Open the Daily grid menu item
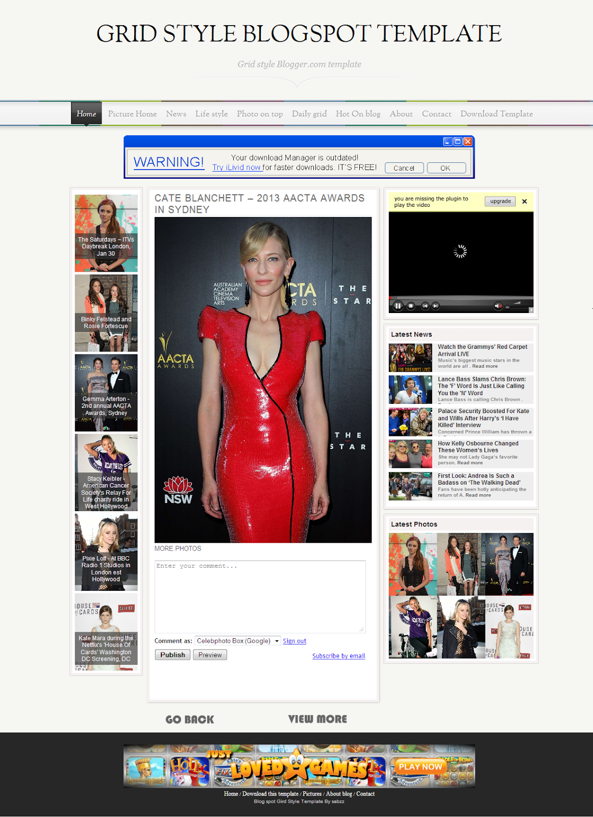This screenshot has height=817, width=593. pos(309,114)
